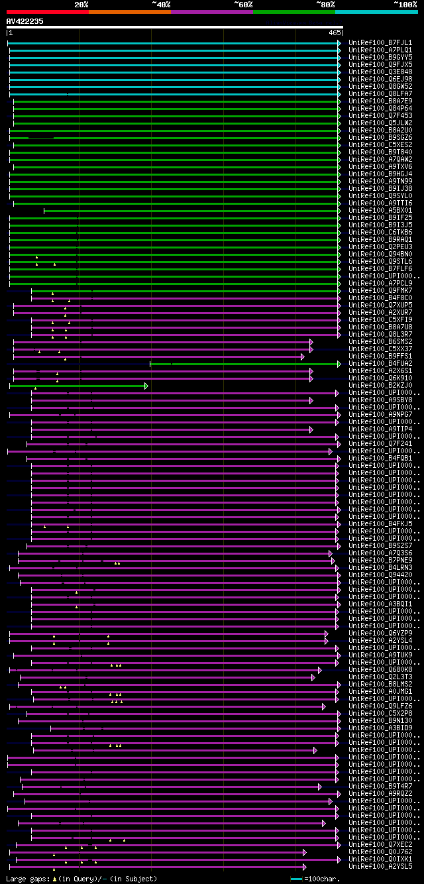This screenshot has width=424, height=884.
Task: Click the orange ~40% identity legend segment
Action: click(130, 12)
